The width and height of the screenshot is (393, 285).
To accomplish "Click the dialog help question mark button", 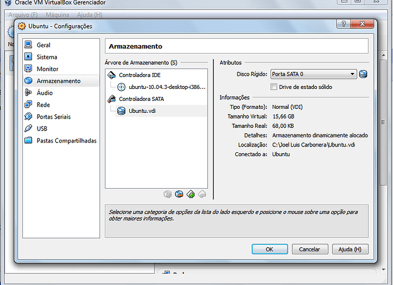I will click(x=343, y=23).
